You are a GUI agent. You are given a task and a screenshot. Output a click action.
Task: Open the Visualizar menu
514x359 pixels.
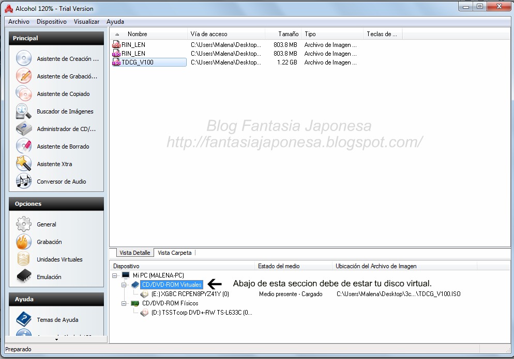coord(86,22)
